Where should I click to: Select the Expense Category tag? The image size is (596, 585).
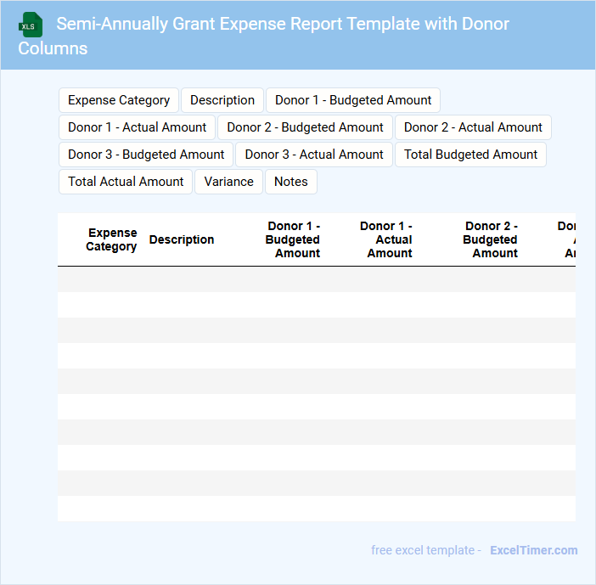[x=119, y=100]
